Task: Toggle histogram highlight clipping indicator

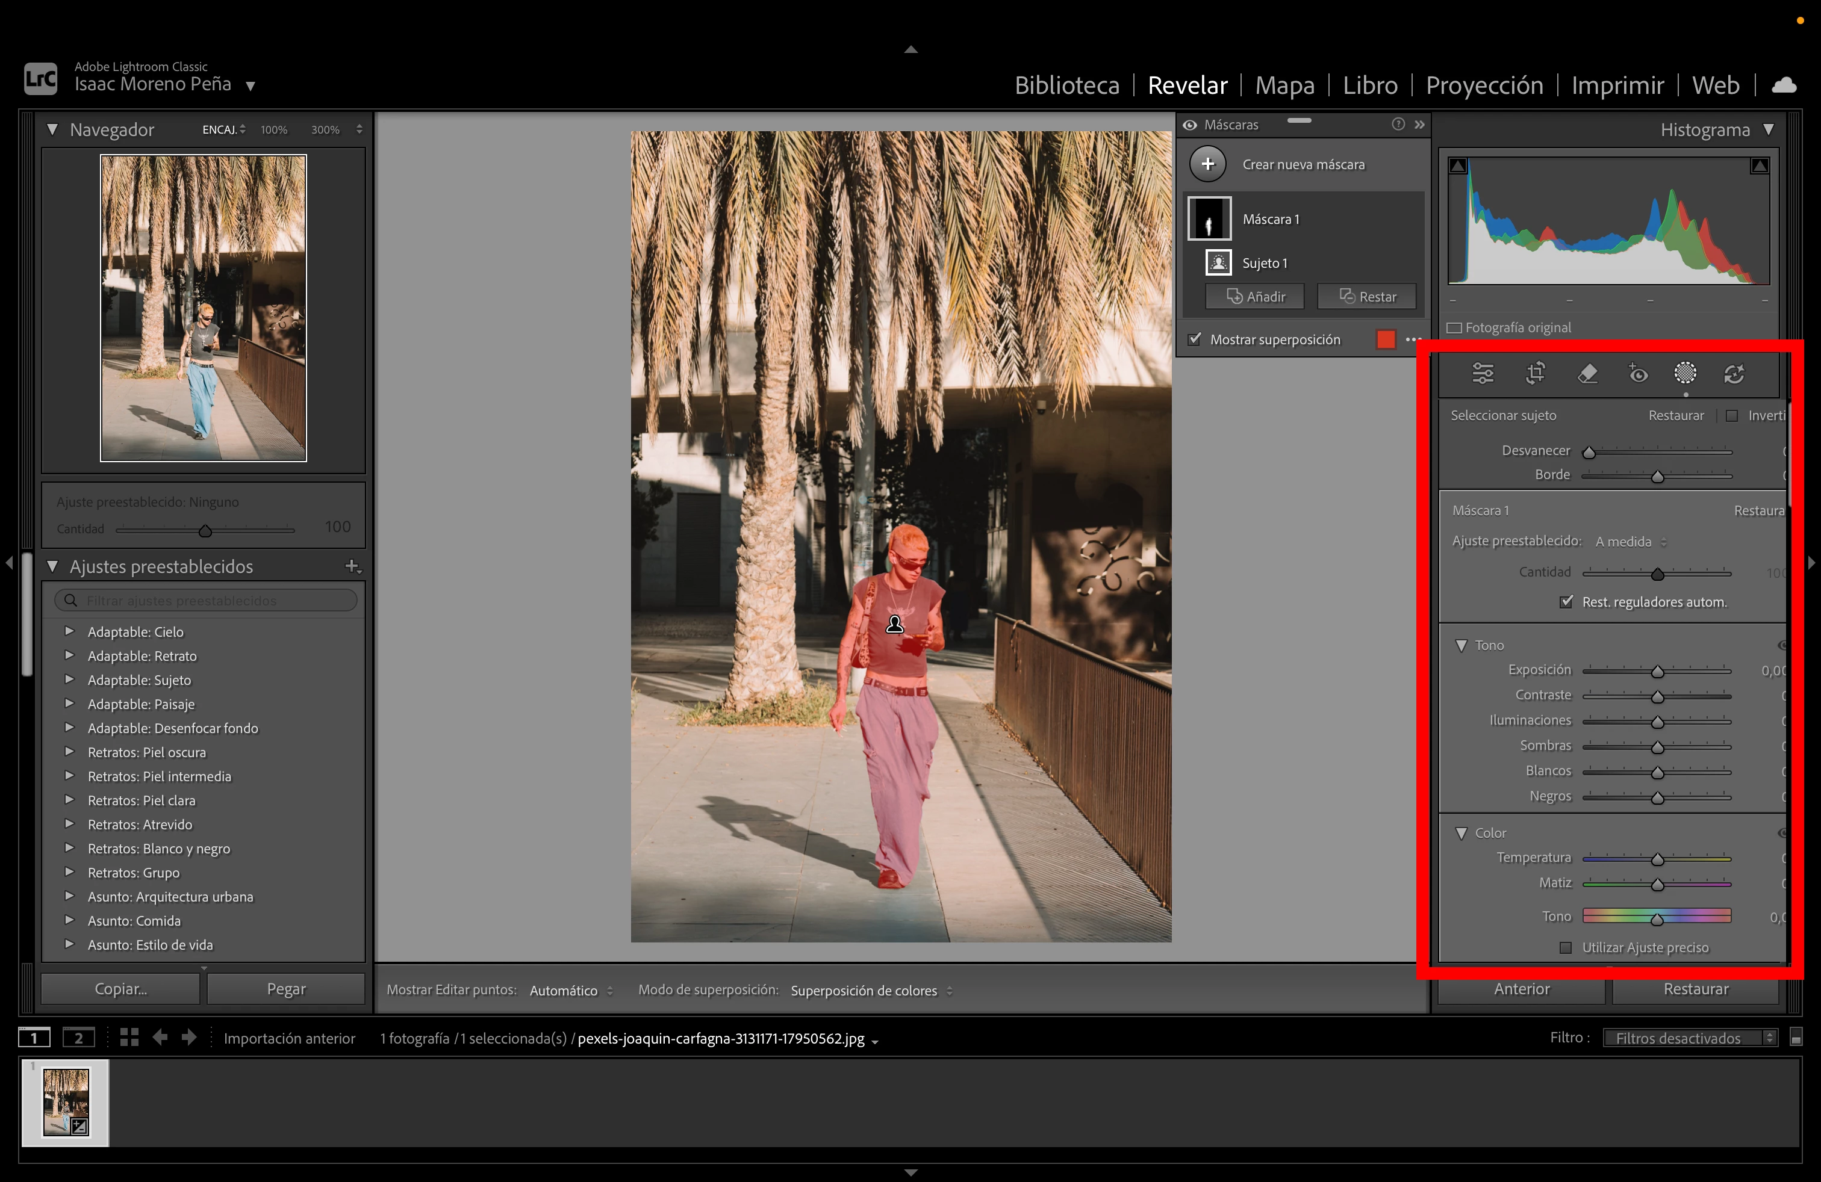Action: [x=1760, y=166]
